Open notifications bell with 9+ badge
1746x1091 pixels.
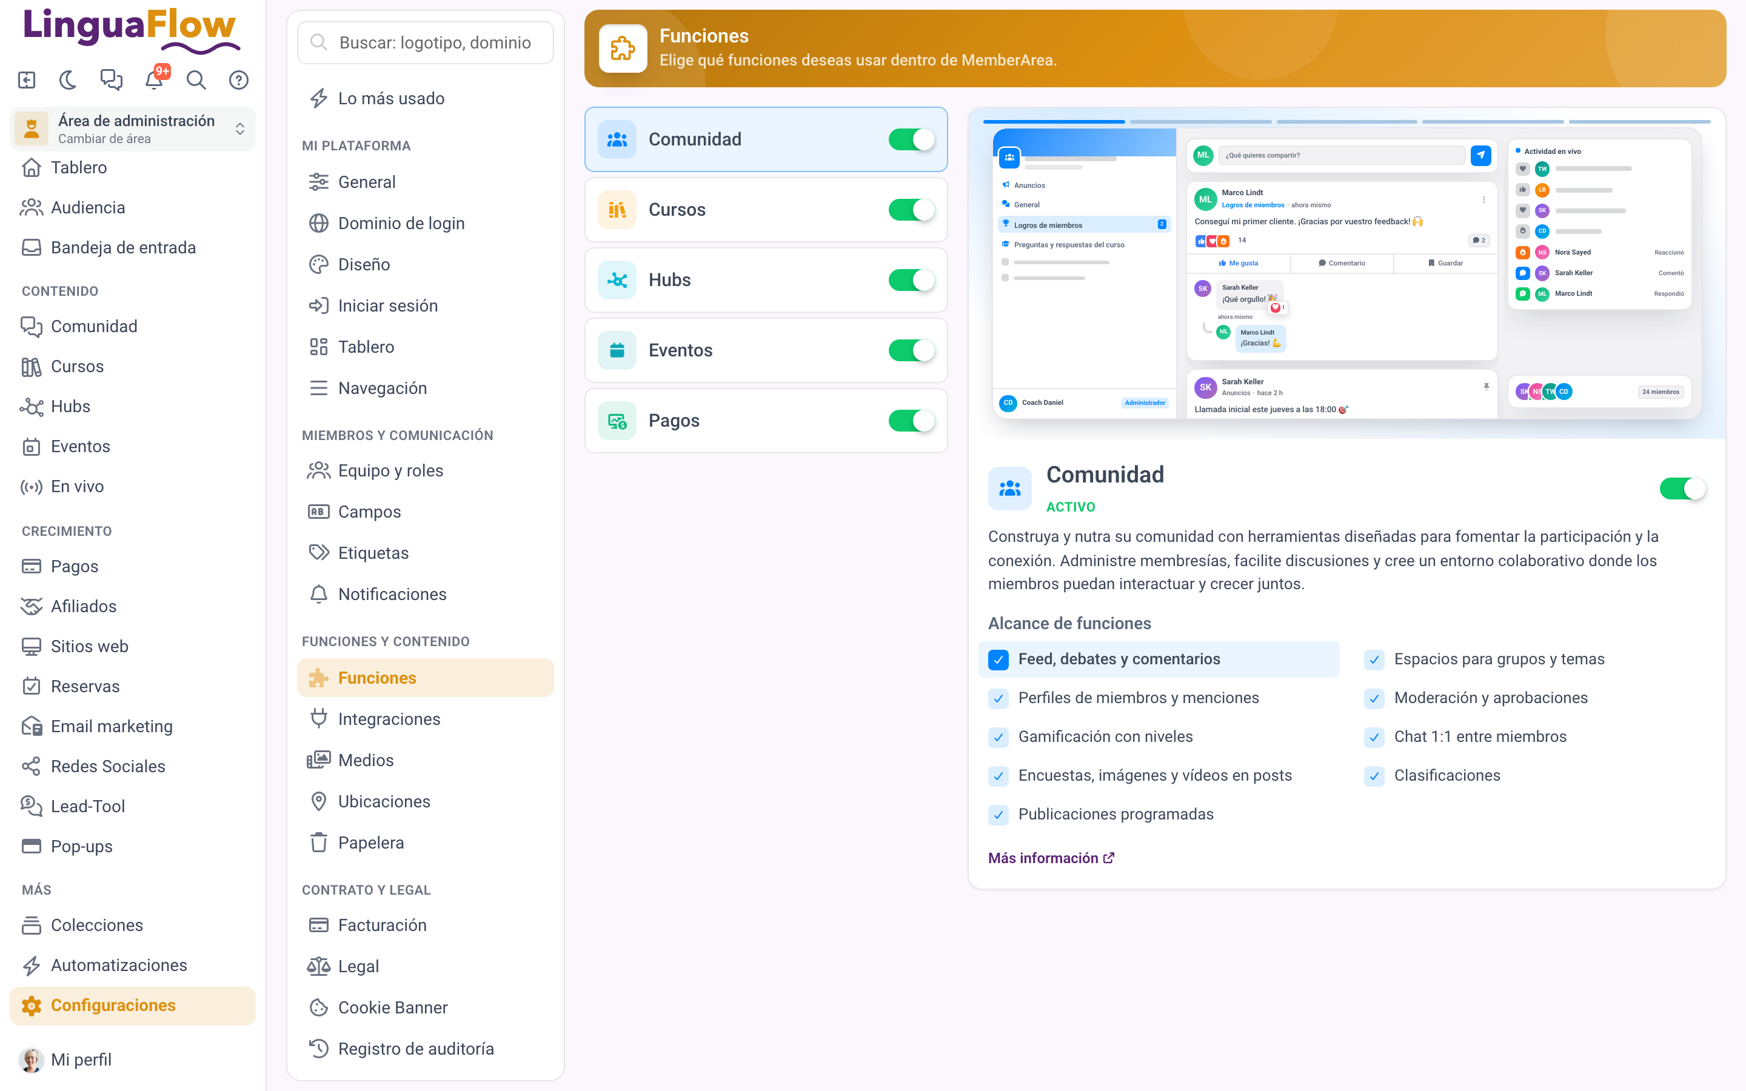(x=155, y=79)
